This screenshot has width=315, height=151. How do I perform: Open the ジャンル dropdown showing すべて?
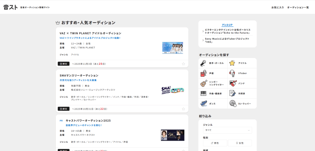[x=227, y=130]
